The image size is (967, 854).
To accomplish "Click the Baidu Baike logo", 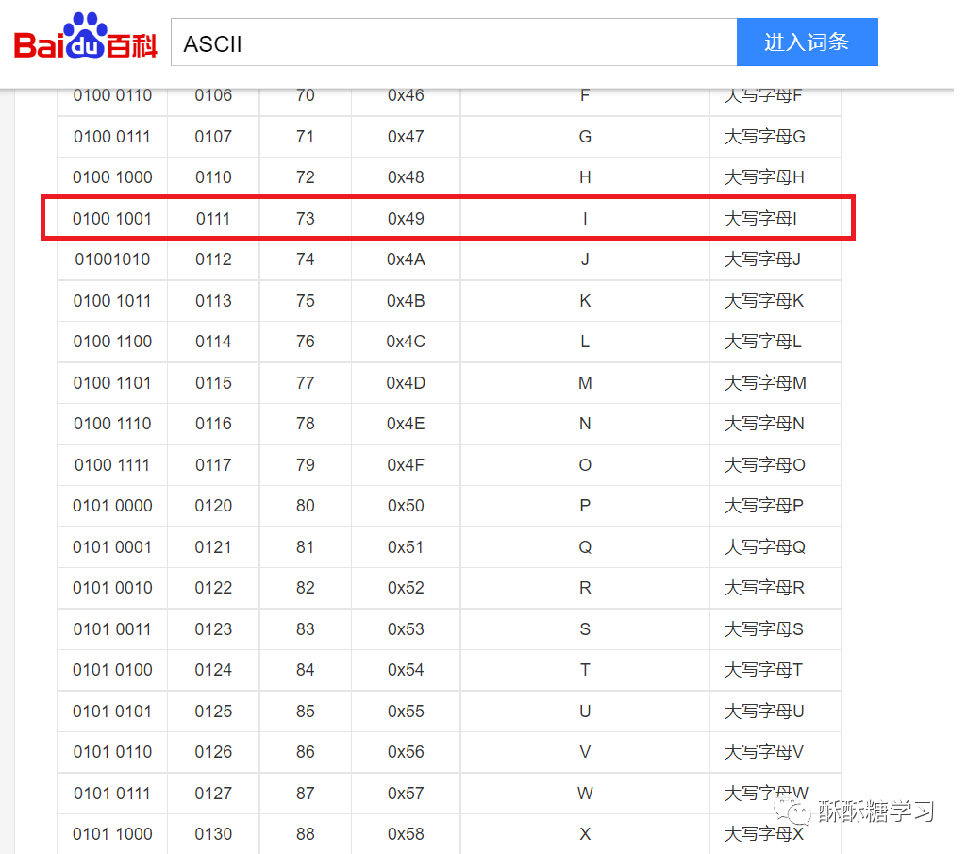I will [85, 37].
